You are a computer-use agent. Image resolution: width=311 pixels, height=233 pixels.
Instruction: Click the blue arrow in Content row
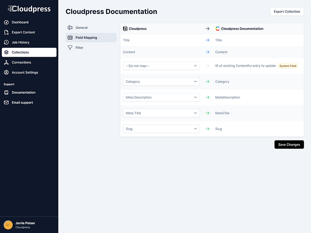point(207,52)
